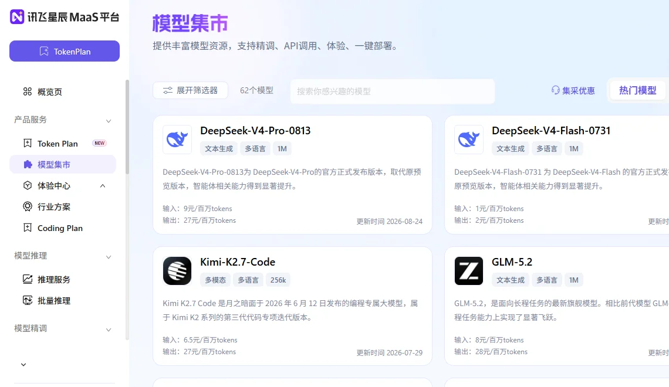Click the 体验中心 cube icon
The height and width of the screenshot is (387, 669).
pos(28,185)
